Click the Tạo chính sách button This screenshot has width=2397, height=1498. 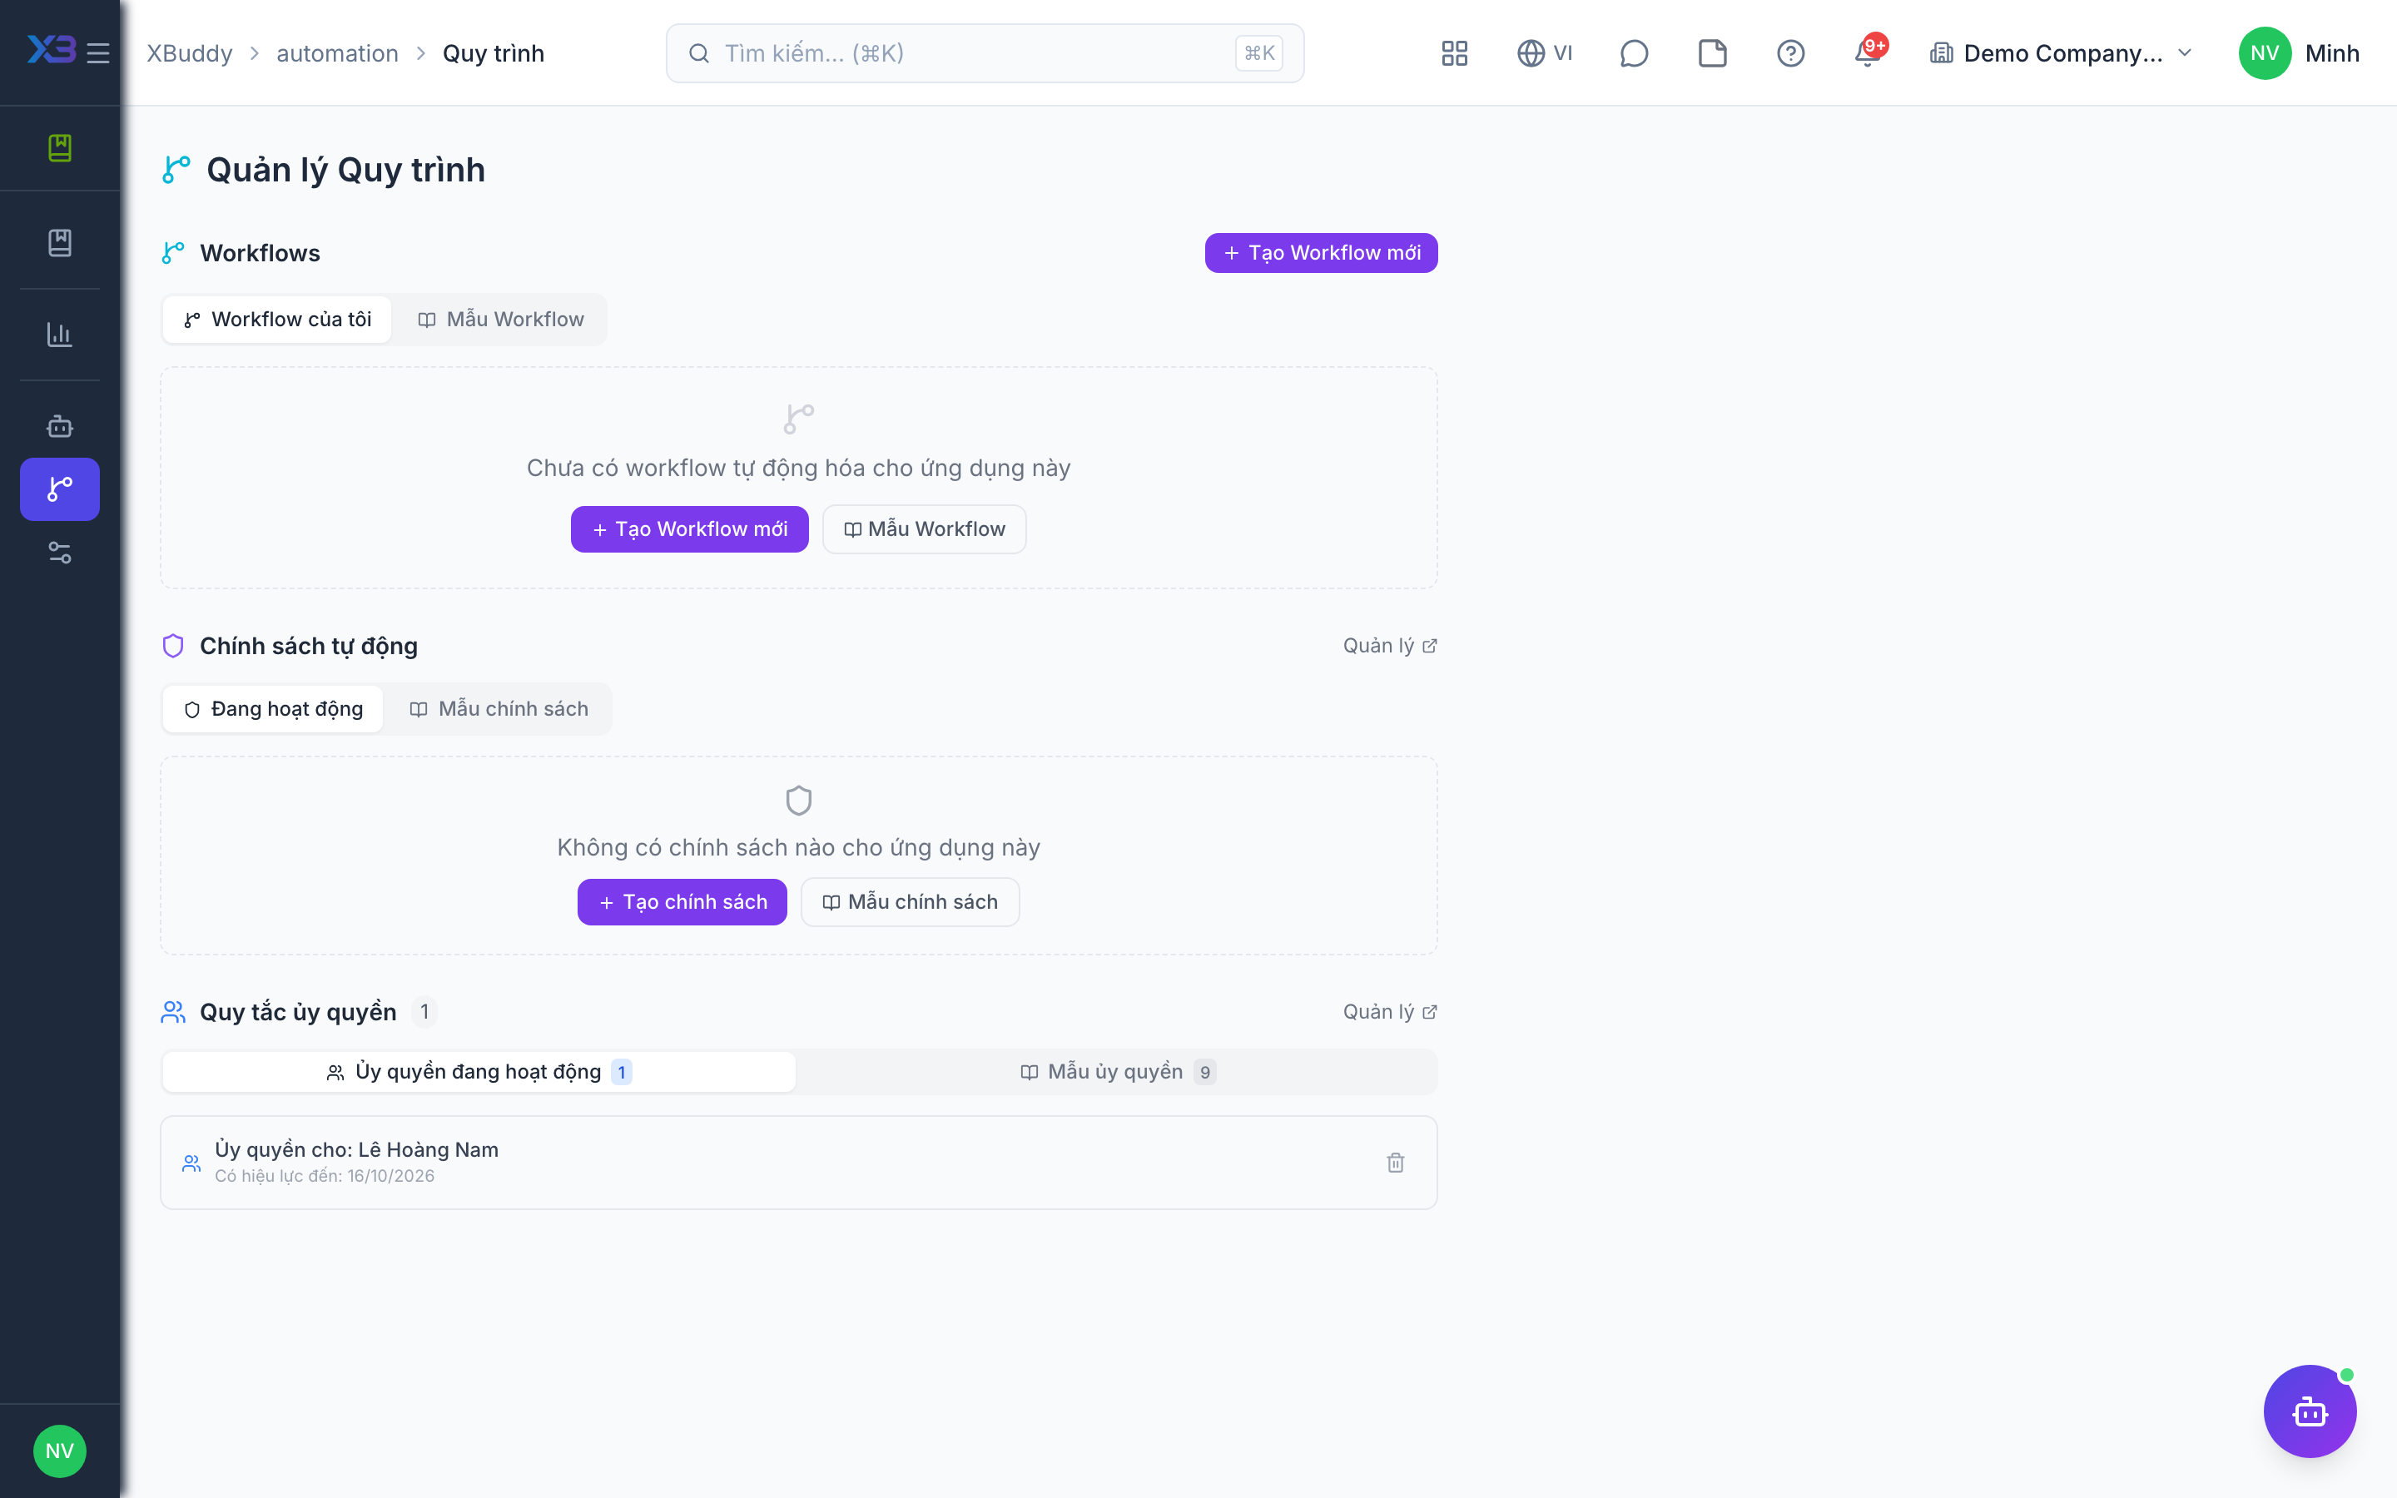(x=682, y=903)
